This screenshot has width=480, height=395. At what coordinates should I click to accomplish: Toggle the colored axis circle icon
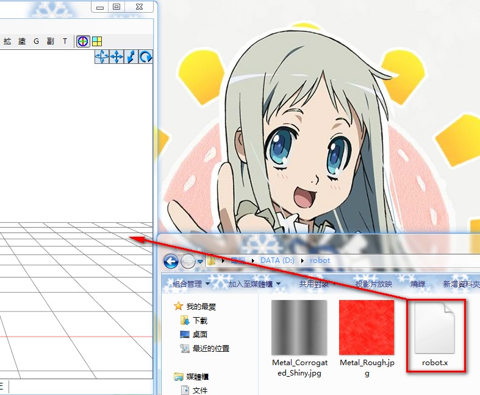coord(83,41)
